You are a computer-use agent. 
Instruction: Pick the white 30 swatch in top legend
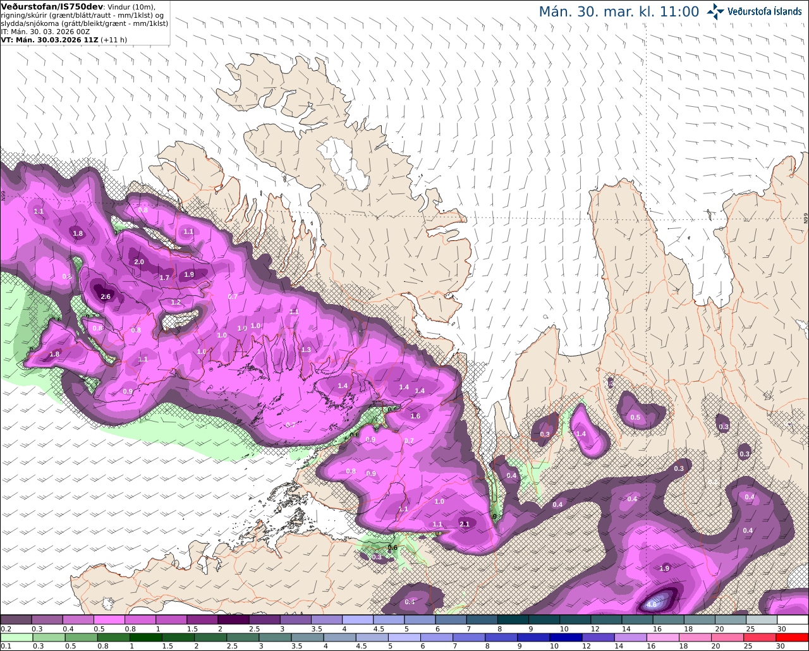click(793, 619)
